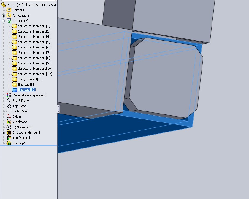Image resolution: width=249 pixels, height=199 pixels.
Task: Click the Structural Member1[2] body icon
Action: click(15, 31)
